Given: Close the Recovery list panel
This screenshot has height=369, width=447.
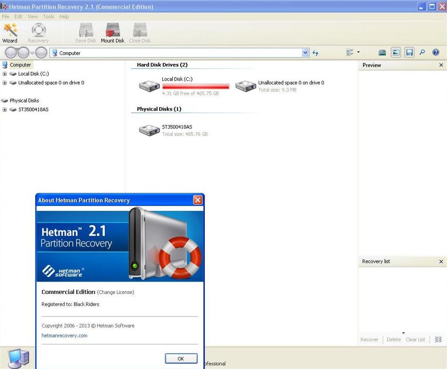Looking at the screenshot, I should tap(441, 261).
